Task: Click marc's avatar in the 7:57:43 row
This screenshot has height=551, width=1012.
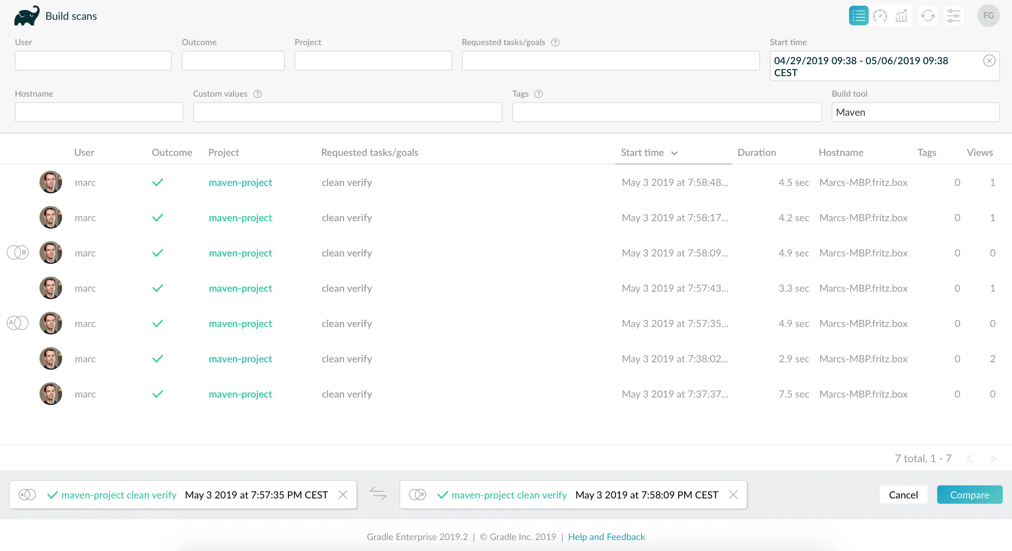Action: [51, 288]
